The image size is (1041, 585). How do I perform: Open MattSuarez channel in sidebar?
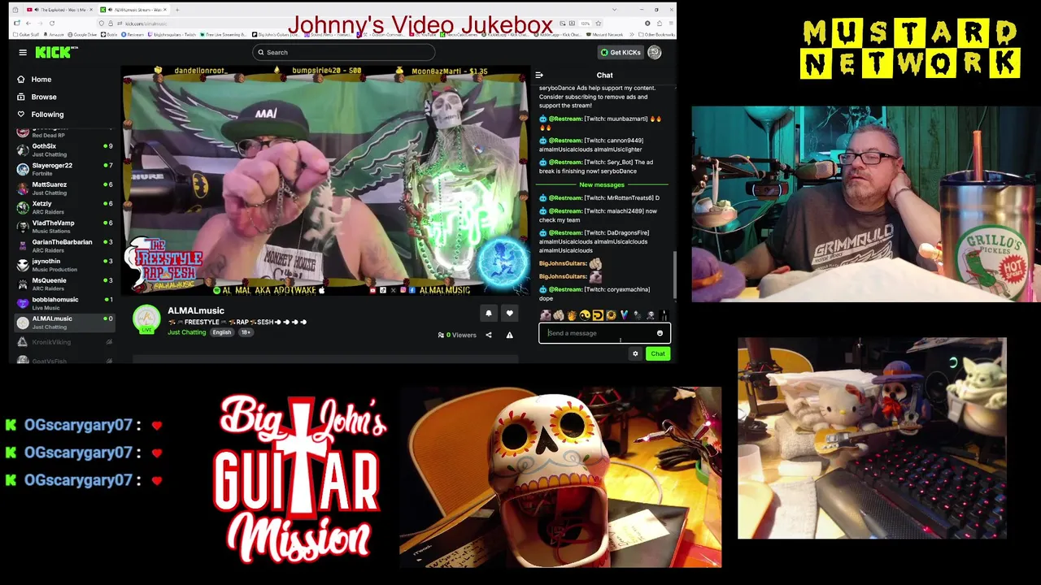click(63, 188)
